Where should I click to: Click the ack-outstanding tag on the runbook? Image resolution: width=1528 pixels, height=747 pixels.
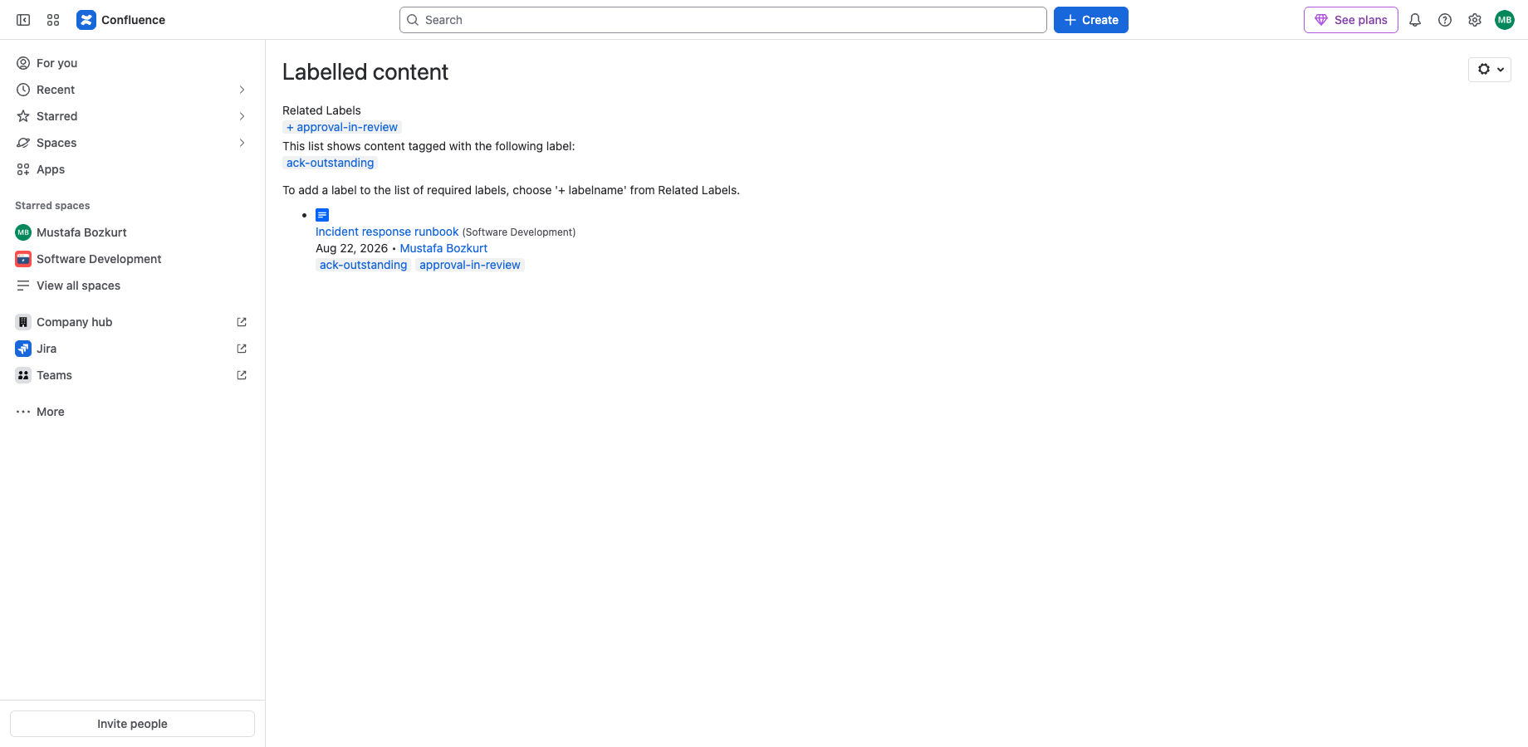(363, 265)
